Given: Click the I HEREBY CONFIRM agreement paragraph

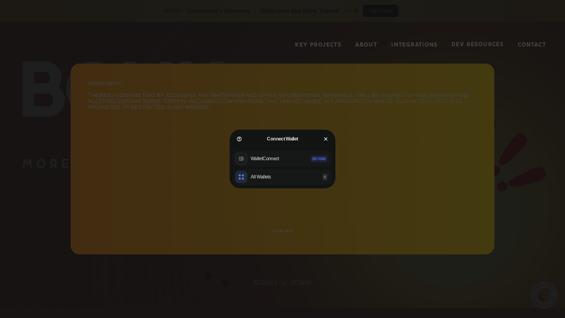Looking at the screenshot, I should pos(279,101).
